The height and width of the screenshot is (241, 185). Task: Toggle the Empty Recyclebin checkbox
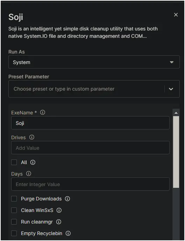(x=14, y=233)
